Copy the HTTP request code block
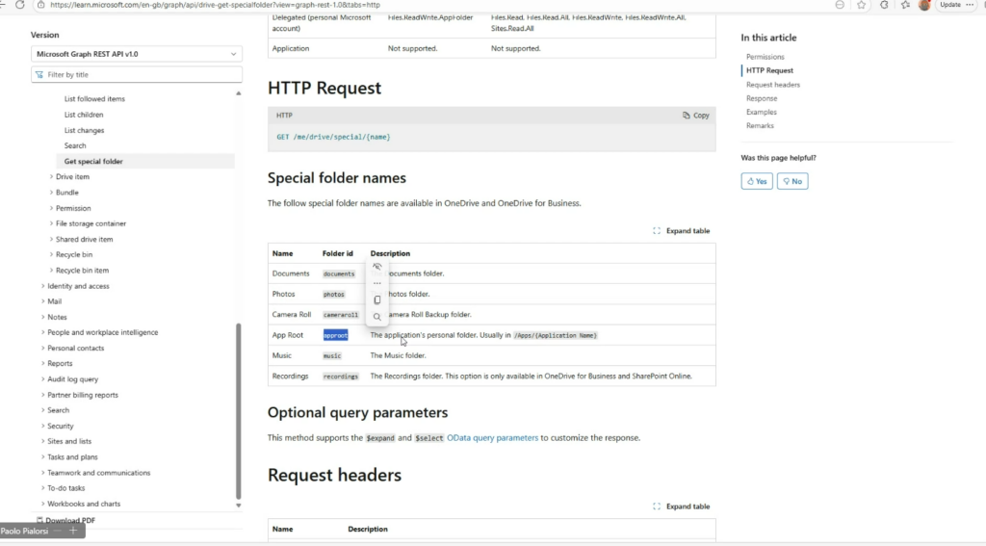Image resolution: width=986 pixels, height=546 pixels. click(x=695, y=116)
